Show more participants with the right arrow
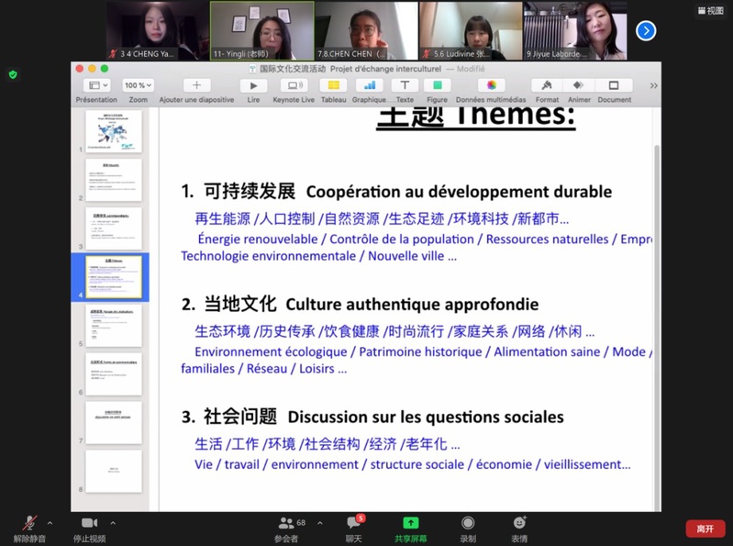Image resolution: width=733 pixels, height=546 pixels. (x=646, y=30)
